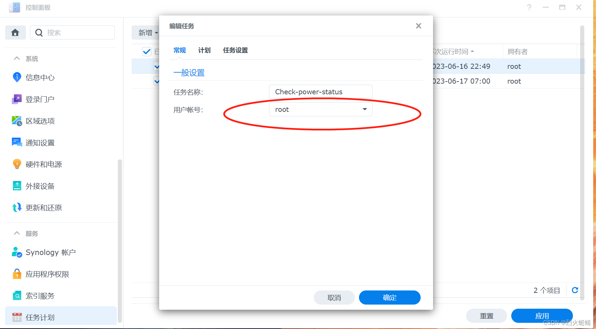The height and width of the screenshot is (329, 596).
Task: Open 任务计划 calendar icon
Action: pos(17,317)
